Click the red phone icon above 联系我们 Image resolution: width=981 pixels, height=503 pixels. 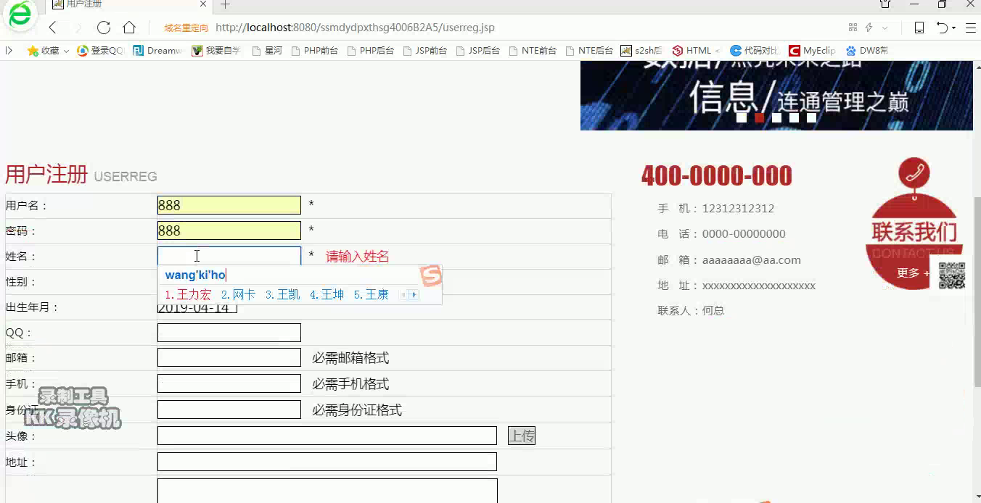[914, 173]
